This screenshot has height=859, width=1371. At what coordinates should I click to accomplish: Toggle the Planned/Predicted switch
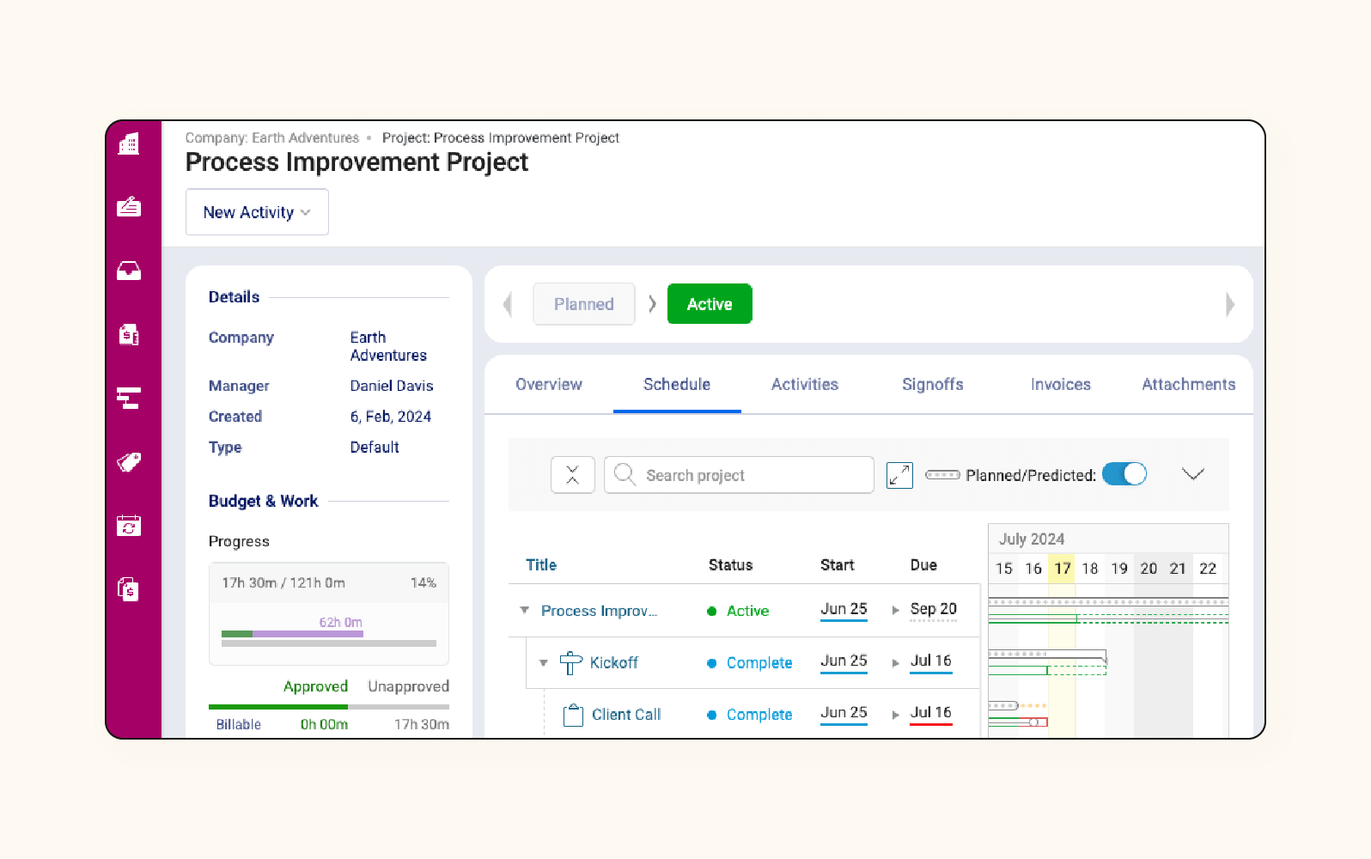click(1124, 474)
